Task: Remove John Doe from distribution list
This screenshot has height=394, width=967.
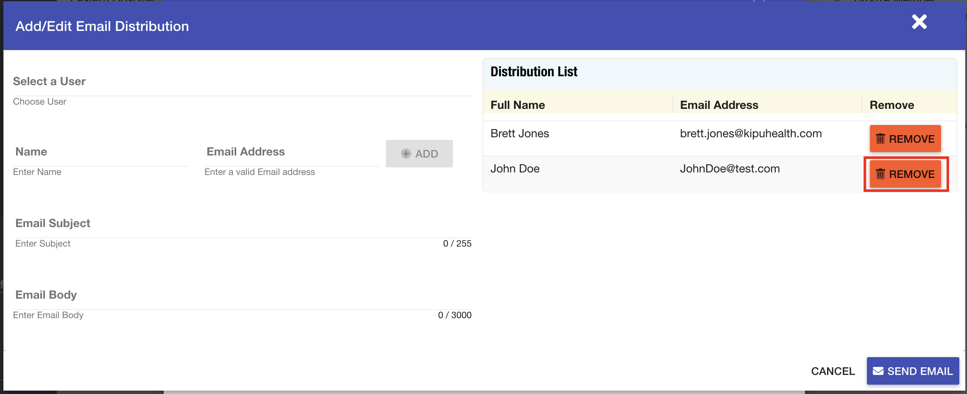Action: 905,174
